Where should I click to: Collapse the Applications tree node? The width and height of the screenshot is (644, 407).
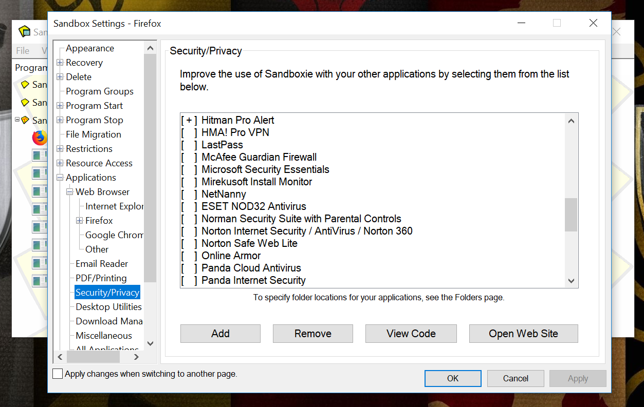pyautogui.click(x=60, y=178)
